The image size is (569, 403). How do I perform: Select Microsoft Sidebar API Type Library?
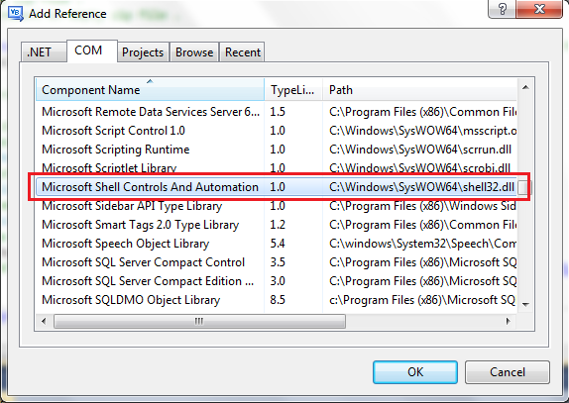(x=277, y=206)
